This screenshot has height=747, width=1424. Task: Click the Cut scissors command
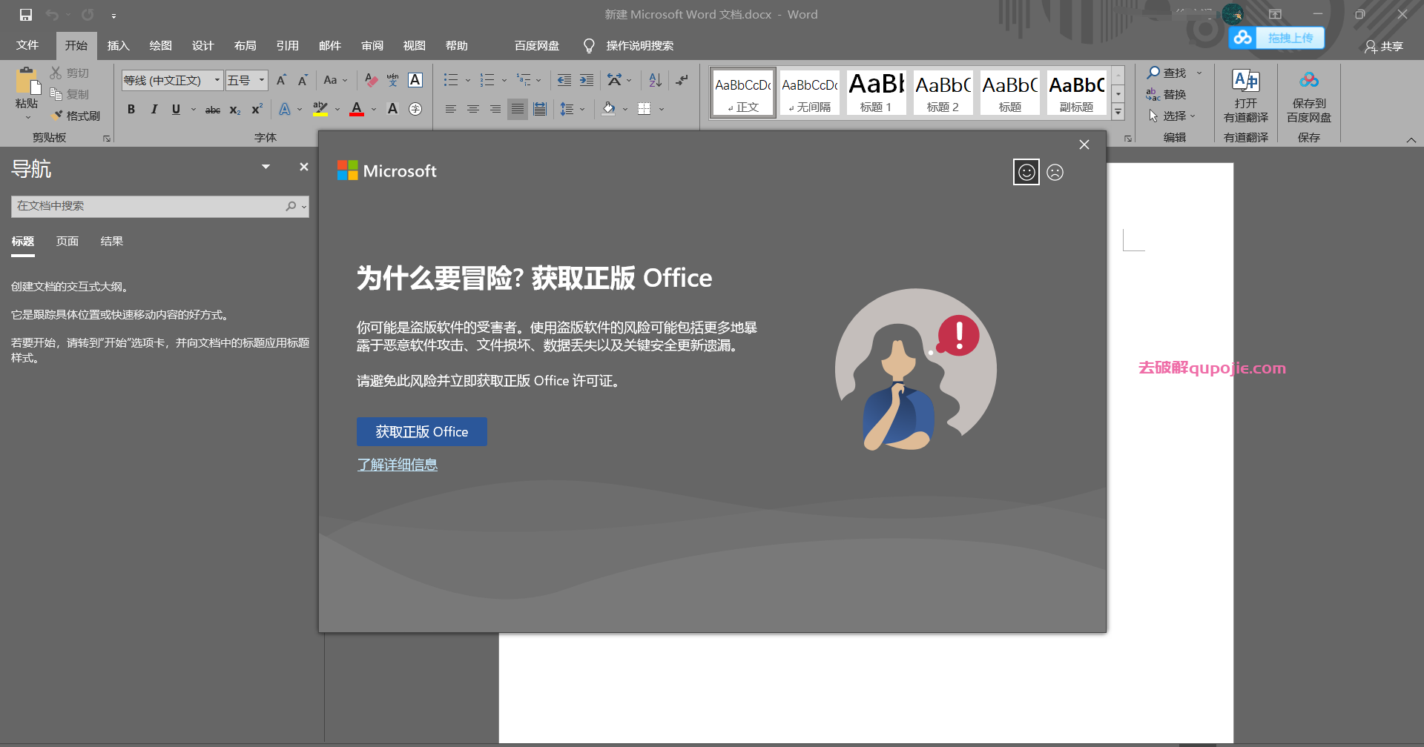[70, 73]
